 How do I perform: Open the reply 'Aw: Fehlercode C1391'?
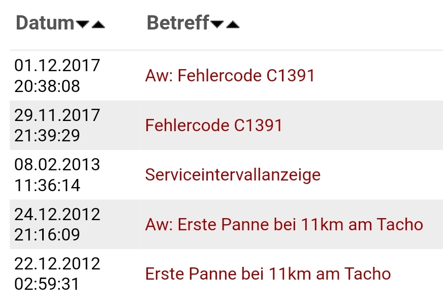[x=230, y=75]
